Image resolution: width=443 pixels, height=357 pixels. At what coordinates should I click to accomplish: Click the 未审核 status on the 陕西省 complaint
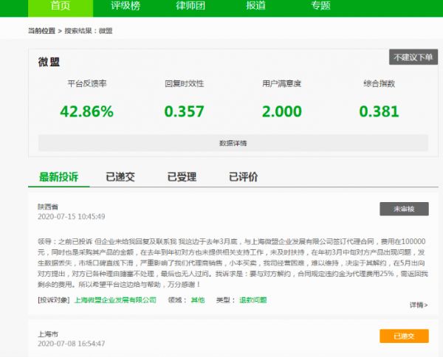click(x=404, y=209)
